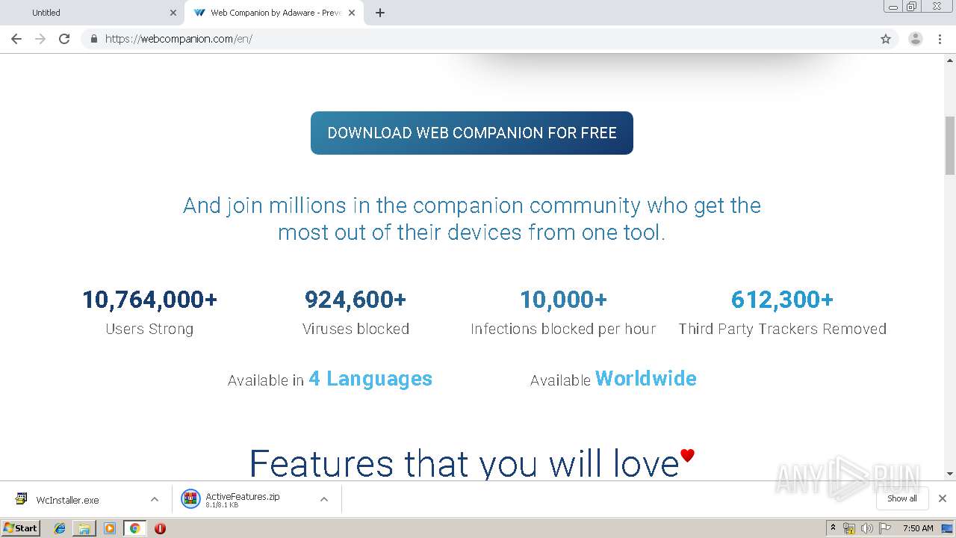The image size is (956, 538).
Task: Click 'Third Party Trackers Removed' label
Action: pyautogui.click(x=782, y=329)
